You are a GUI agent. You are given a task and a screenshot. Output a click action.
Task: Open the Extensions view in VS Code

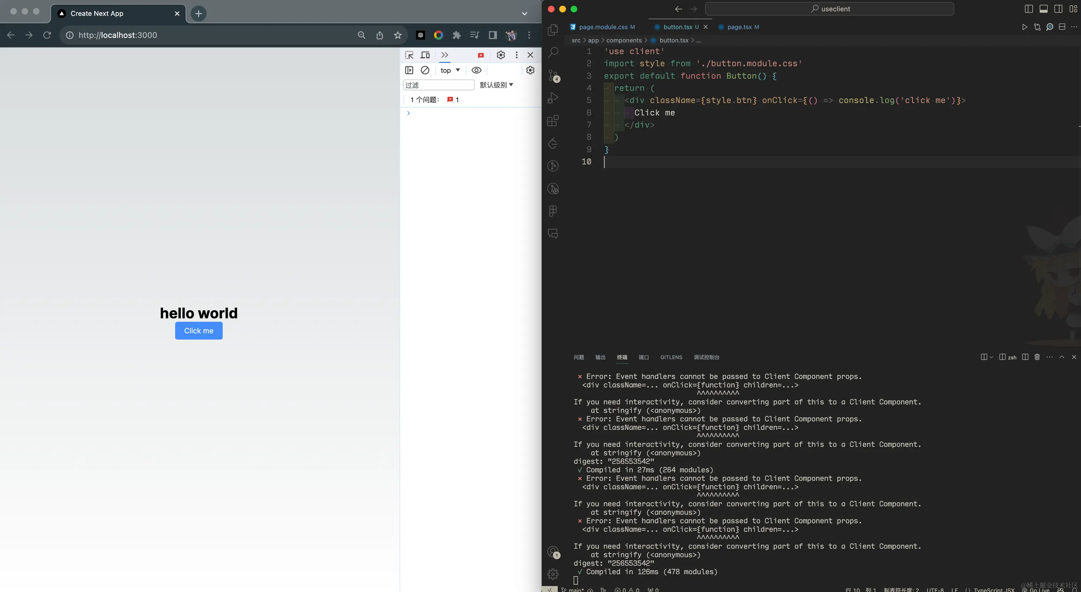553,121
